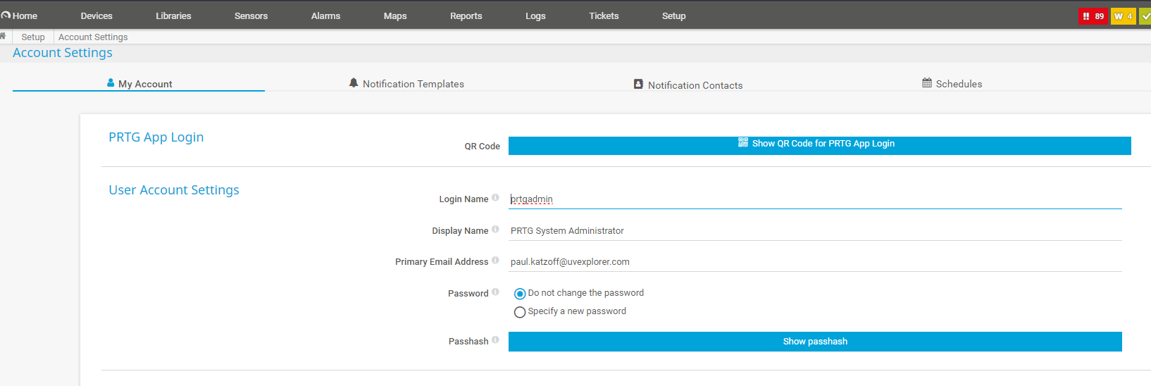The width and height of the screenshot is (1151, 386).
Task: Click the Primary Email Address info icon
Action: (495, 261)
